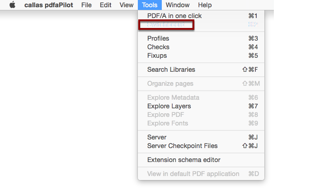Choose Search Libraries

(201, 70)
